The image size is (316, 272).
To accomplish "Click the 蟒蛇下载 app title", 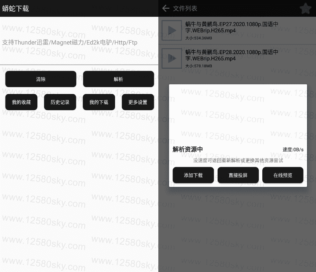I will (x=16, y=9).
